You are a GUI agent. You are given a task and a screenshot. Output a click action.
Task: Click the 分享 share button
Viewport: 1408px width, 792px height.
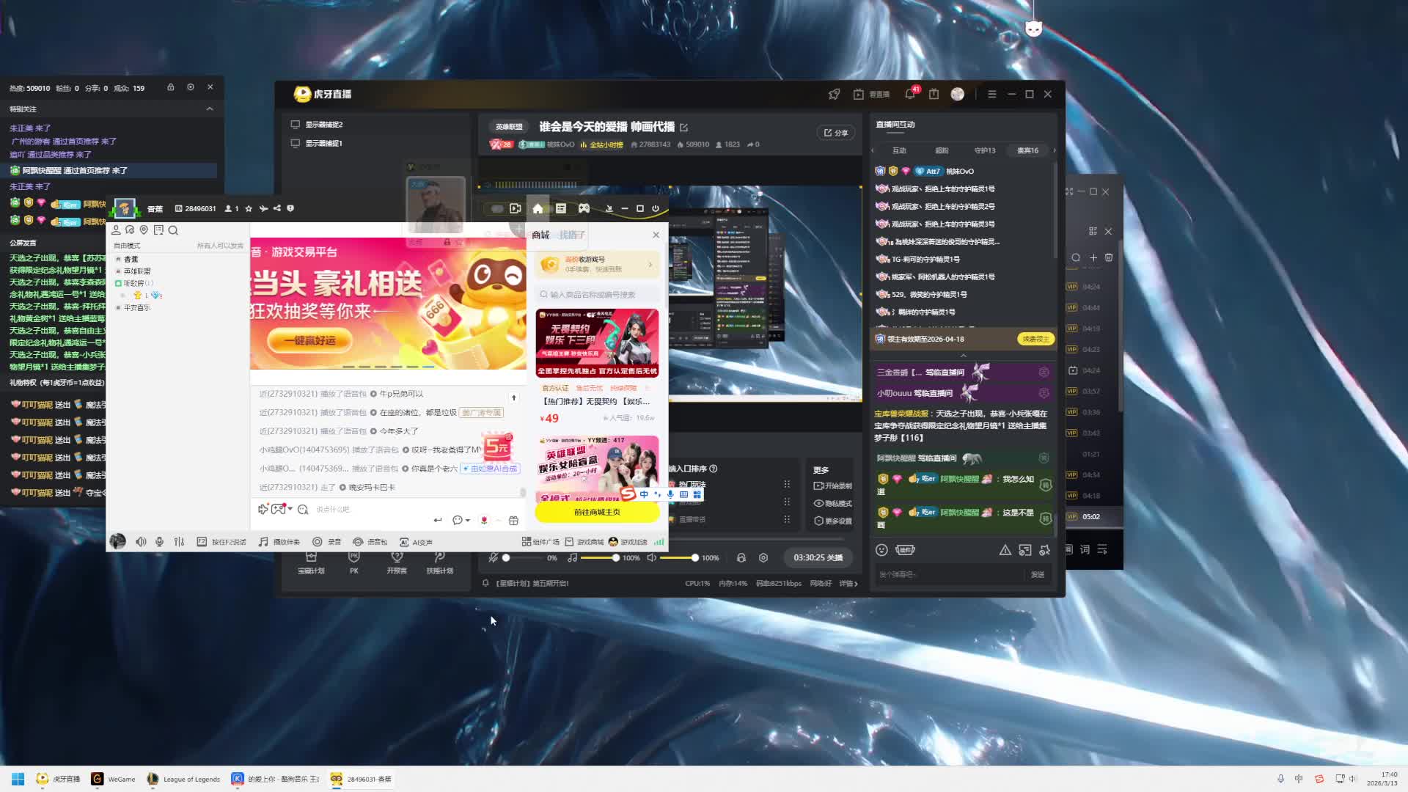[835, 133]
